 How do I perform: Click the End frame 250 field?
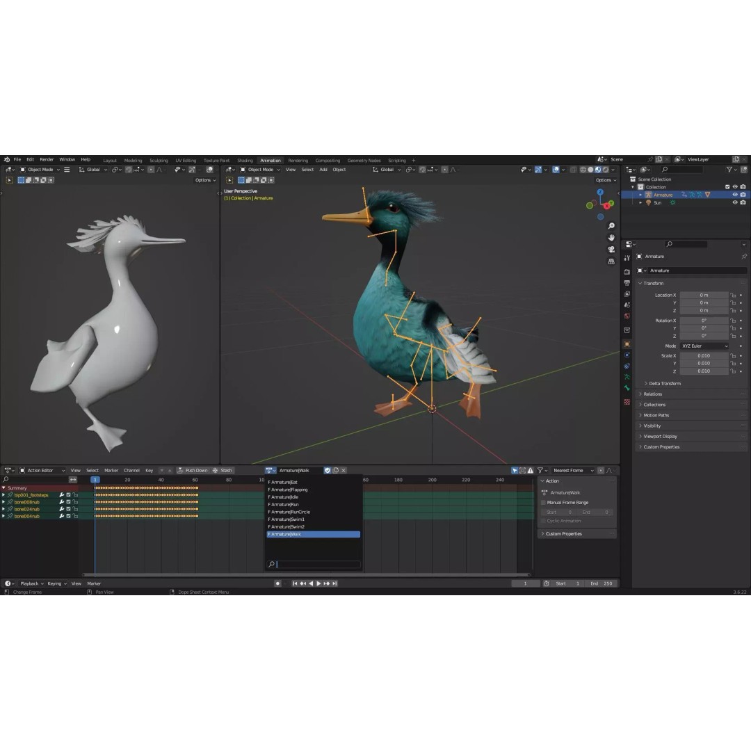[601, 583]
